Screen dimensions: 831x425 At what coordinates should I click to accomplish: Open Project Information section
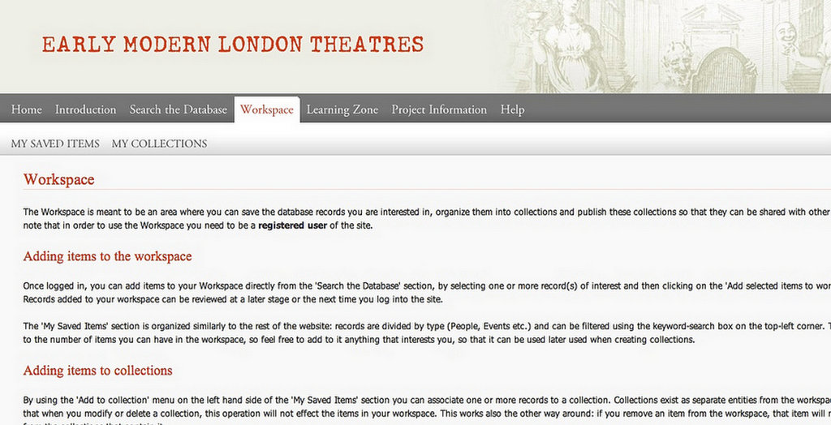tap(439, 109)
